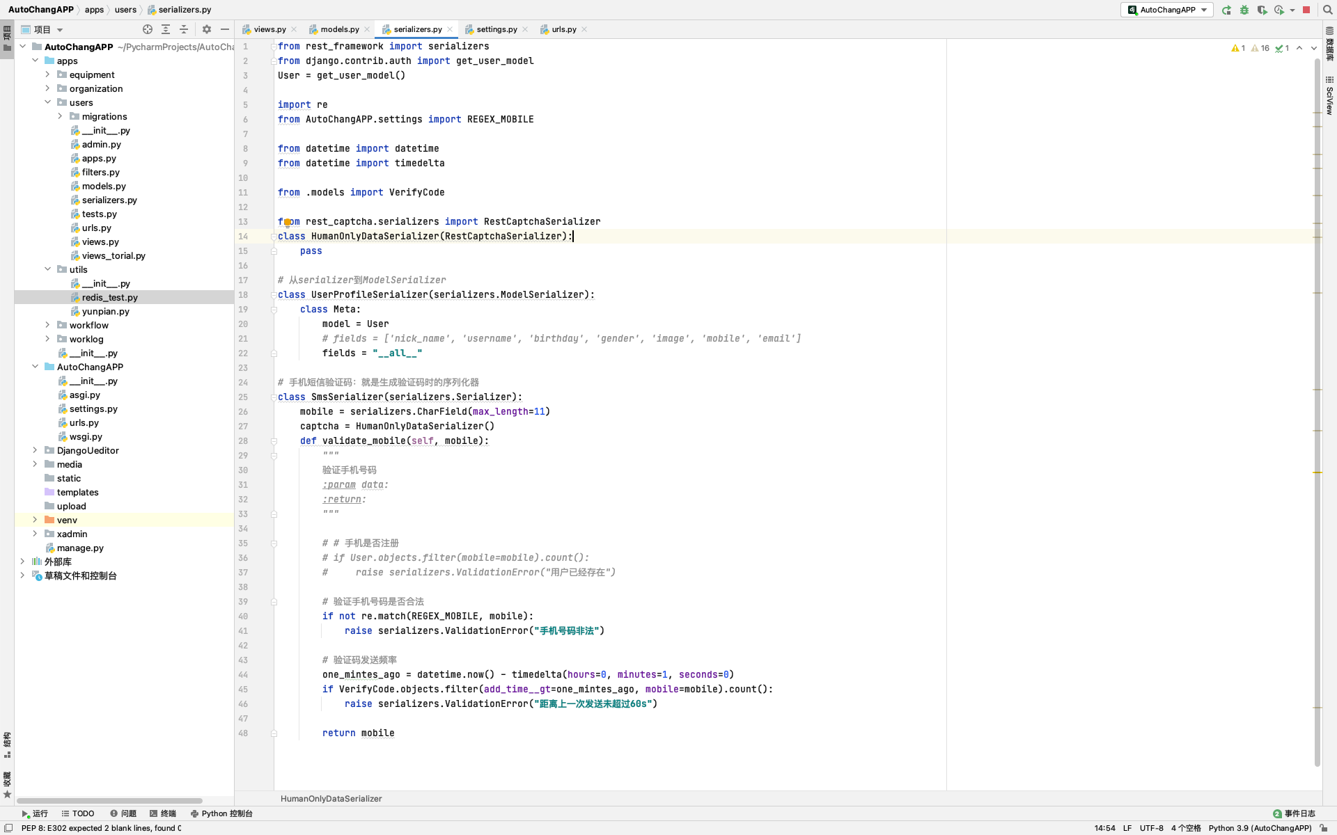Open views_torial.py file
The width and height of the screenshot is (1337, 835).
[x=114, y=255]
